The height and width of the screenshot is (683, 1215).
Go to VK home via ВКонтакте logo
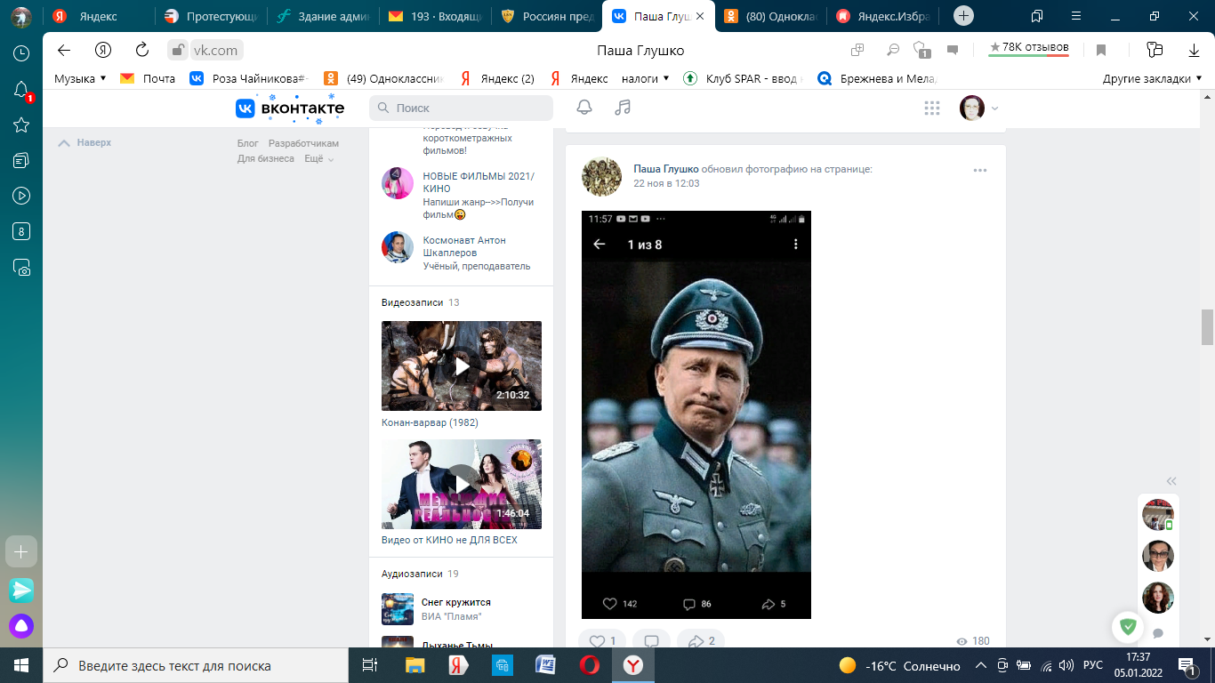coord(290,108)
